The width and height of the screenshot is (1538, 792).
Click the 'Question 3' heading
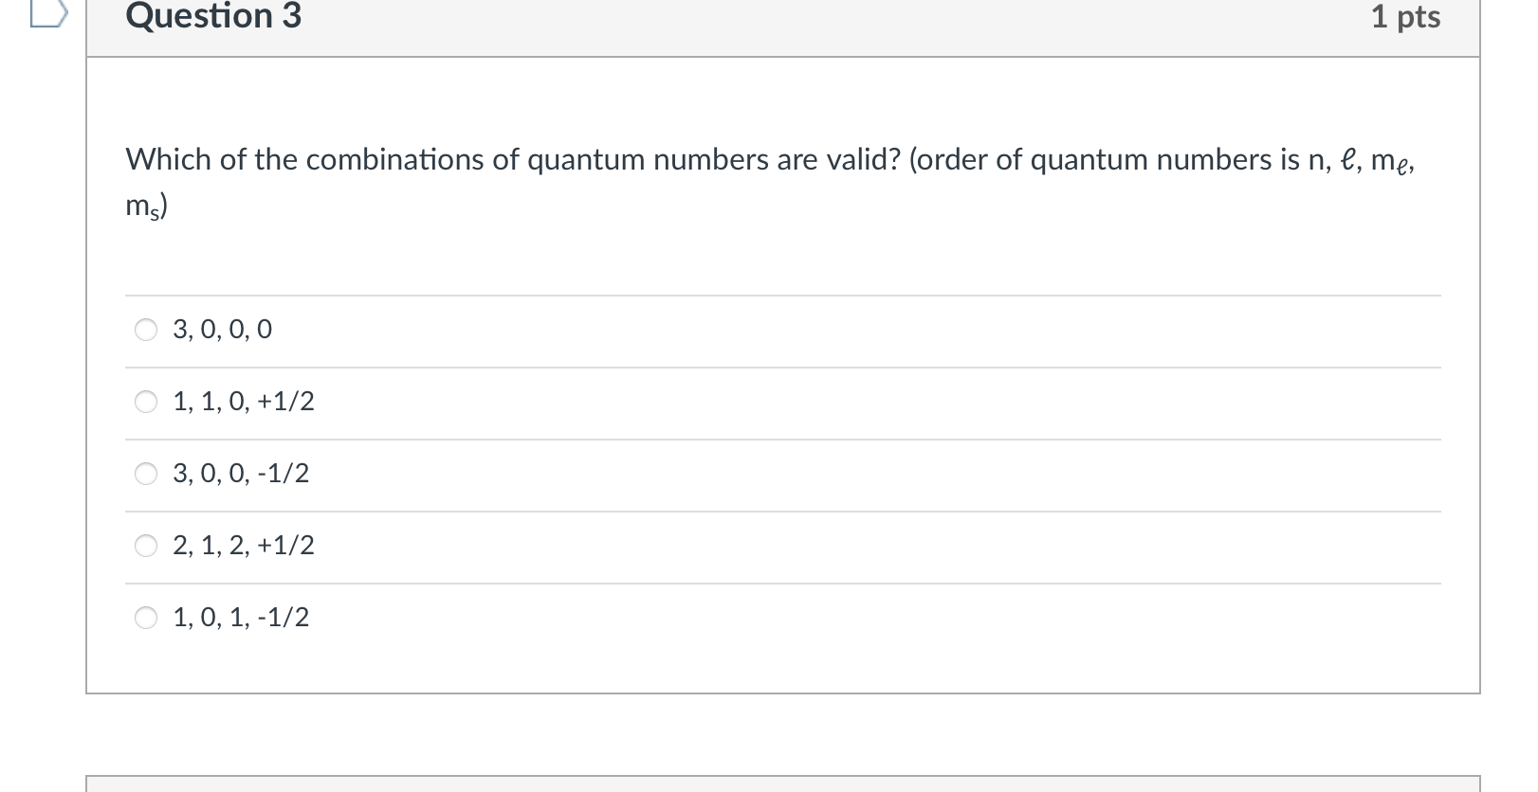pos(213,16)
